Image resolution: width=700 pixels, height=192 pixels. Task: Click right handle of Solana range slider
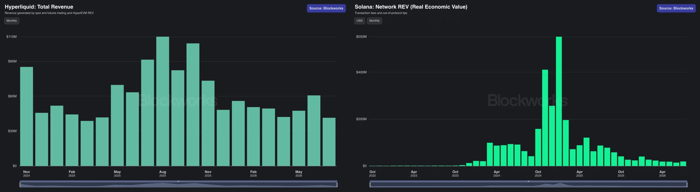pyautogui.click(x=687, y=185)
